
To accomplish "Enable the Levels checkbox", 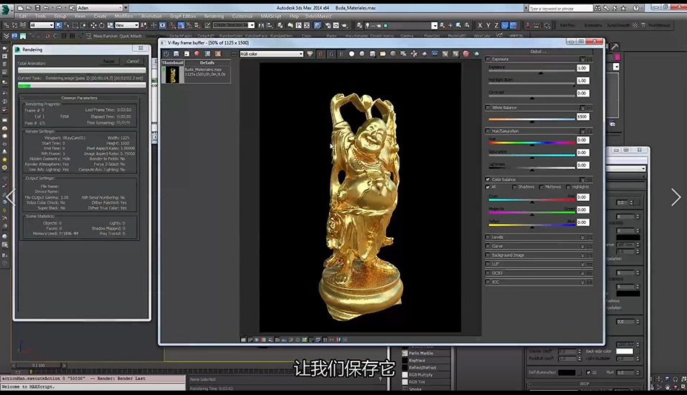I will [488, 237].
